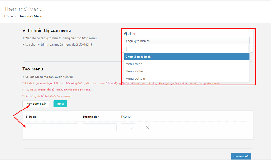This screenshot has height=160, width=271.
Task: Click the 'Vị trí hiển thị của menu' heading
Action: 46,30
